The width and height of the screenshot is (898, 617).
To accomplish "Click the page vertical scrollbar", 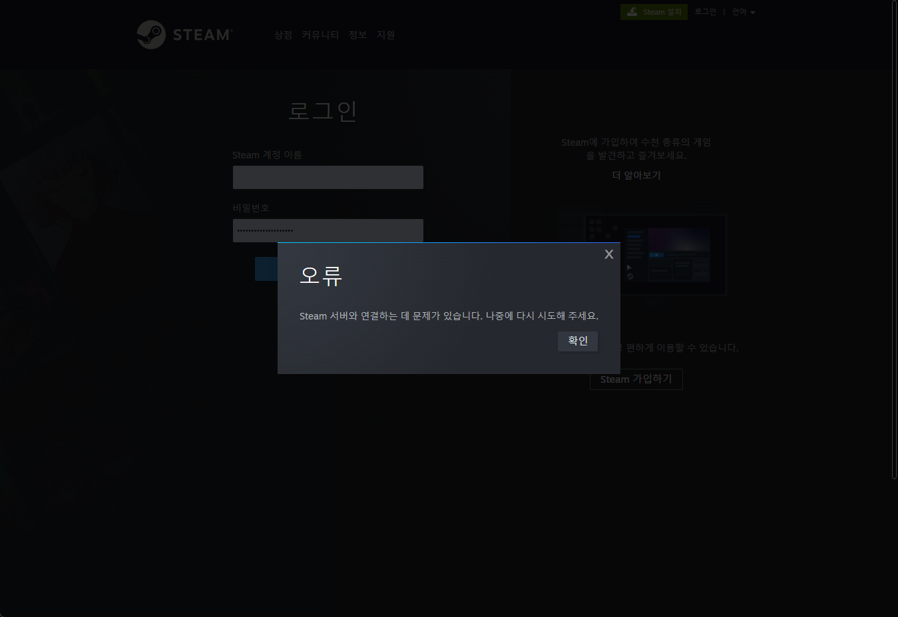I will tap(894, 240).
